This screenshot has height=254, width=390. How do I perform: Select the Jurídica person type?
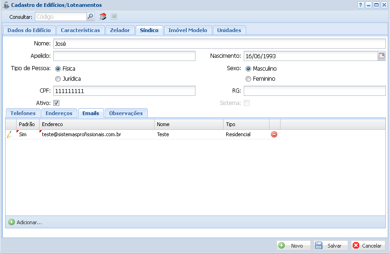pyautogui.click(x=58, y=79)
